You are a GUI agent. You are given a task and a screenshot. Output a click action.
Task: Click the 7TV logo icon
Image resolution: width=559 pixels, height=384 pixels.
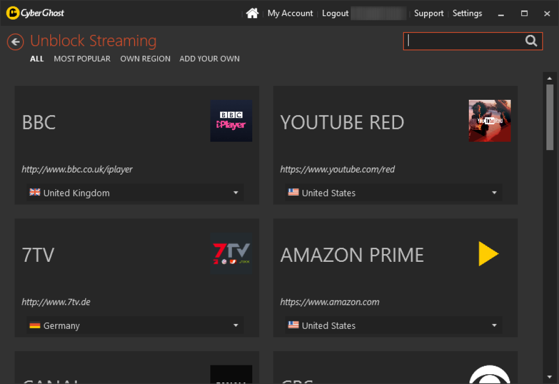pos(231,254)
